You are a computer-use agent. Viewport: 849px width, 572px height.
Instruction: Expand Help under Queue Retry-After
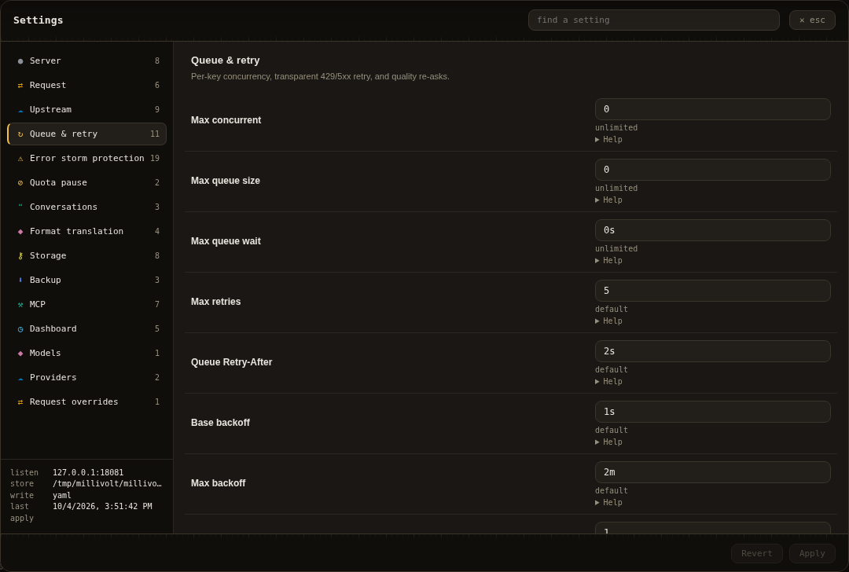click(608, 382)
